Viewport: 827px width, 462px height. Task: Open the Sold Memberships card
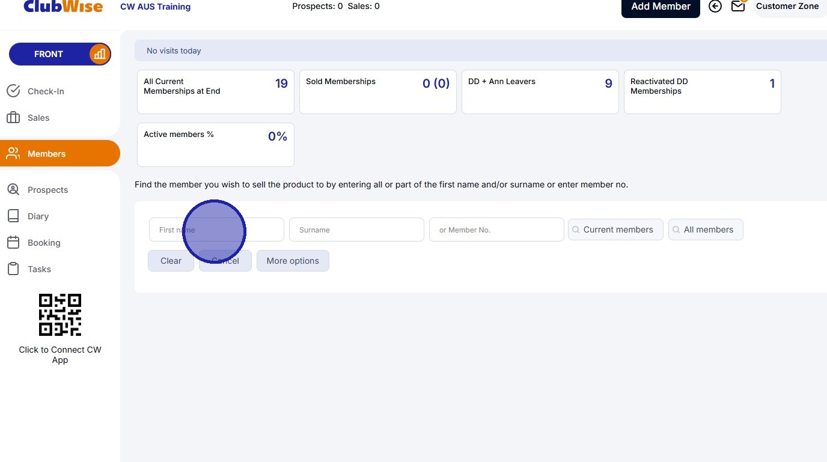pyautogui.click(x=378, y=92)
